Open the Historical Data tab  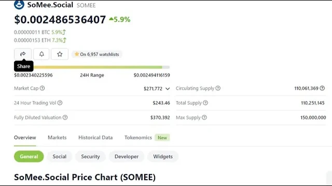click(x=95, y=137)
